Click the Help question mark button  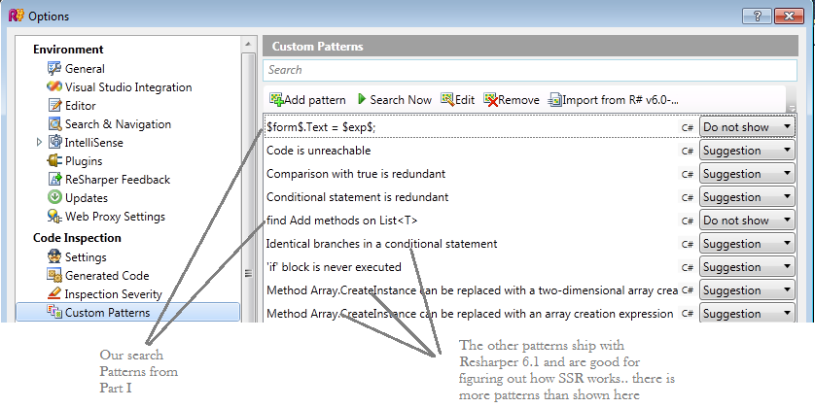(x=757, y=17)
